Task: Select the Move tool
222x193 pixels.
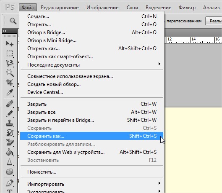Action: [x=10, y=43]
